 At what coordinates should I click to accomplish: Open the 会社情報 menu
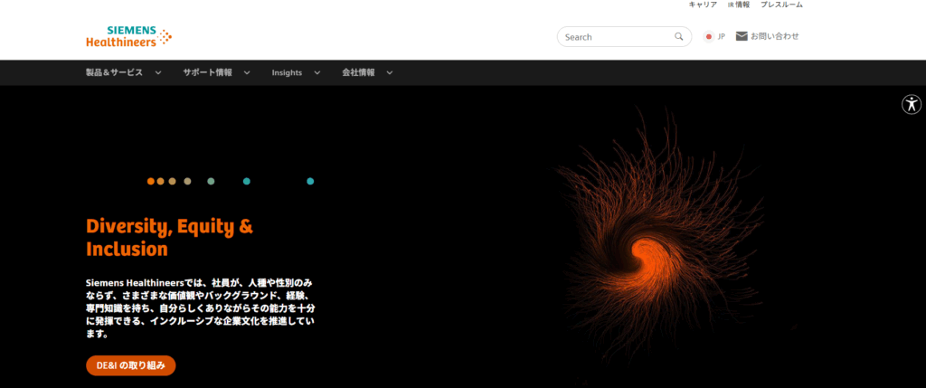(358, 72)
